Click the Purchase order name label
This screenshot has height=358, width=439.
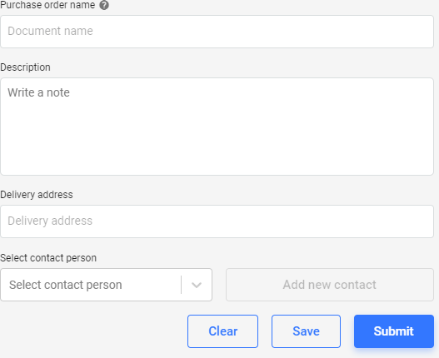[47, 5]
